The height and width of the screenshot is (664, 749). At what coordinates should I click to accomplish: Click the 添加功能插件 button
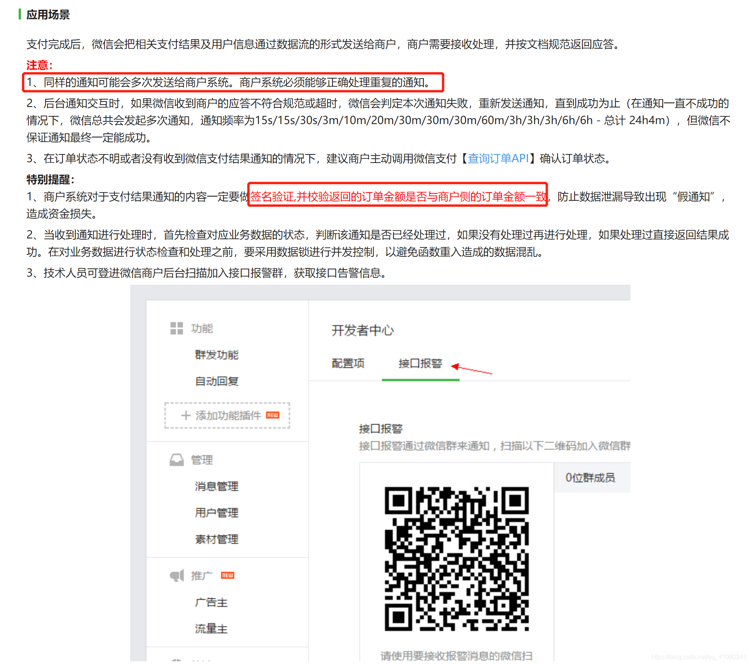(227, 415)
